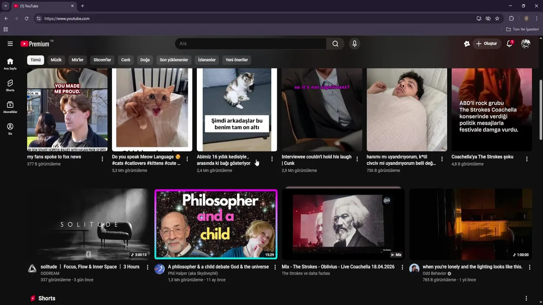Image resolution: width=543 pixels, height=305 pixels.
Task: Open the SOLITUDE video thumbnail
Action: pos(89,224)
